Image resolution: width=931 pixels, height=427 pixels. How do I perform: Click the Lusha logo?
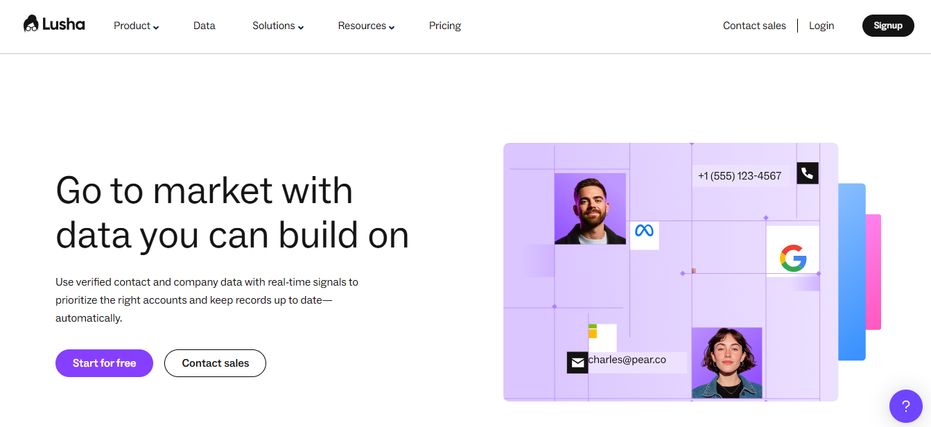click(x=54, y=25)
